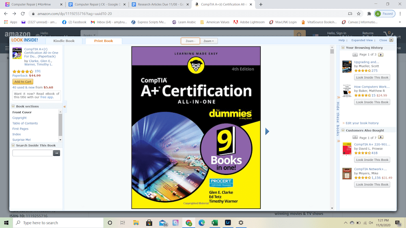406x228 pixels.
Task: Click the Add to Cart button
Action: click(x=23, y=81)
